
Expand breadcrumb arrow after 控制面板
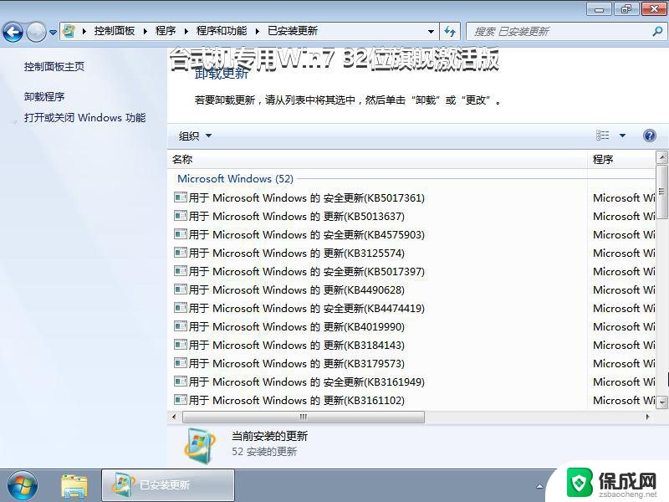coord(146,31)
